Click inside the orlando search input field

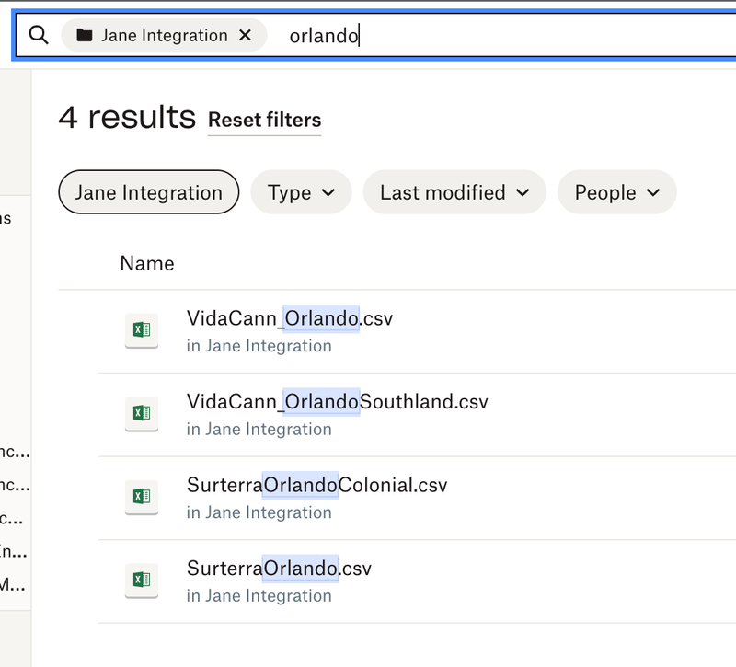click(323, 35)
